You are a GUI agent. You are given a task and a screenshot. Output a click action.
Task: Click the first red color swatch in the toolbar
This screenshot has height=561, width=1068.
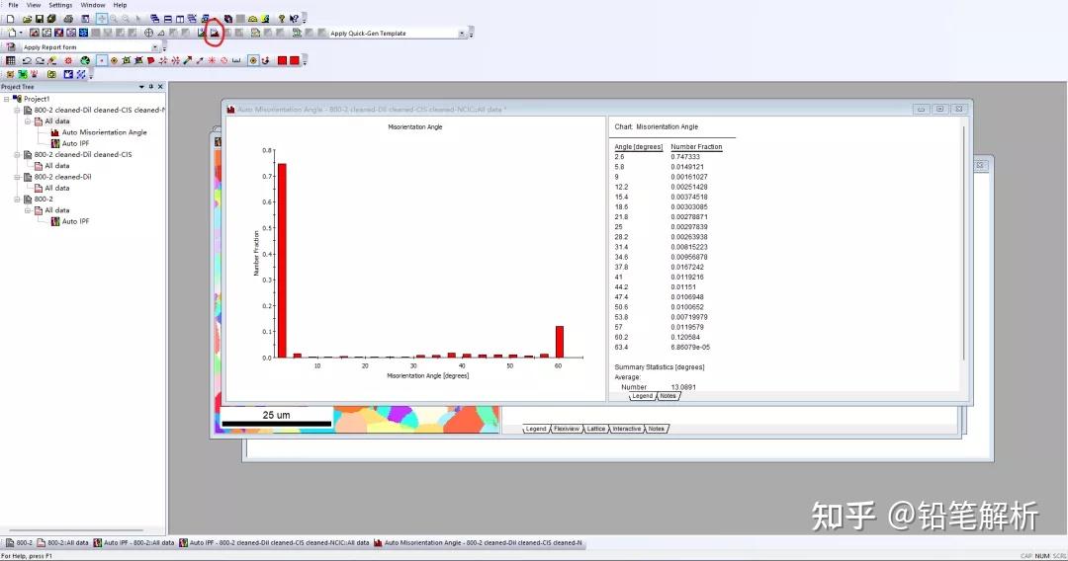point(282,60)
